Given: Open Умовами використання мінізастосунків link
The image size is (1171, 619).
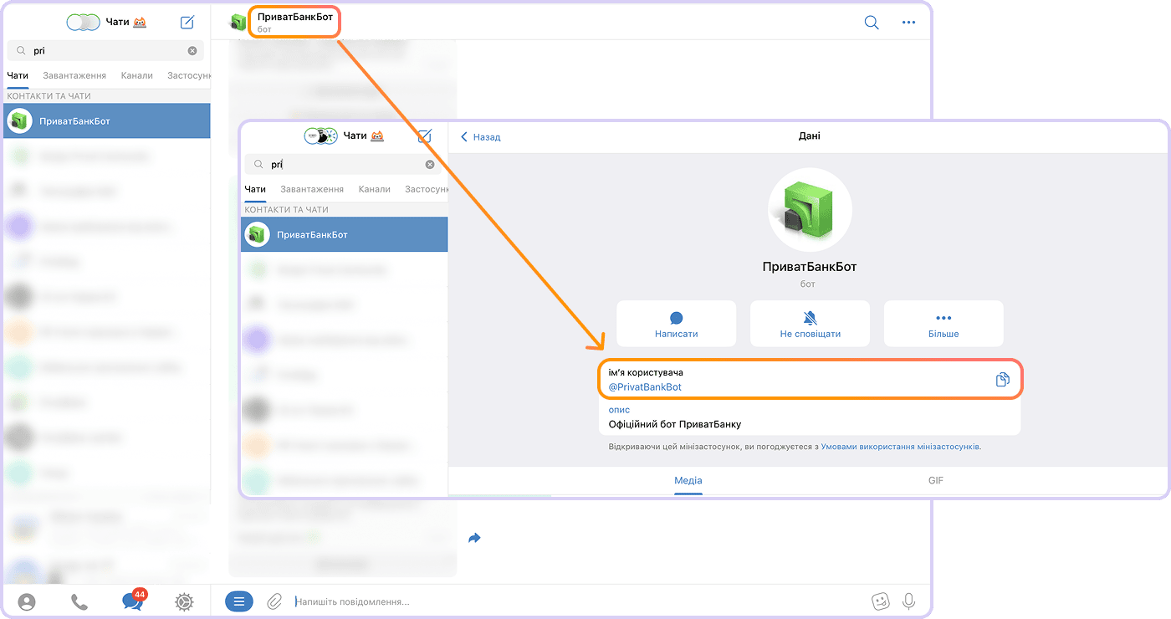Looking at the screenshot, I should 900,448.
